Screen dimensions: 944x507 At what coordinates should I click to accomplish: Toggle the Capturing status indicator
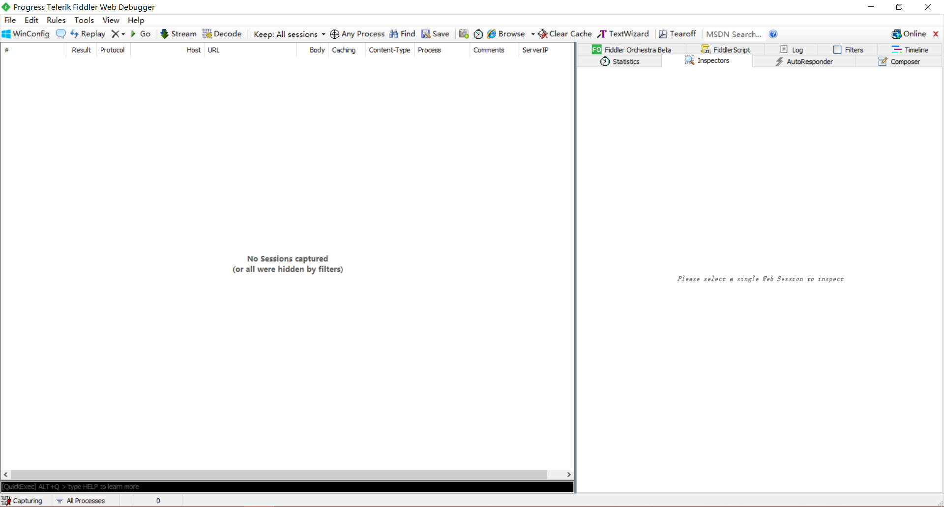click(22, 501)
